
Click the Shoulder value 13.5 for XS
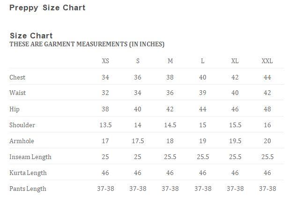[105, 125]
